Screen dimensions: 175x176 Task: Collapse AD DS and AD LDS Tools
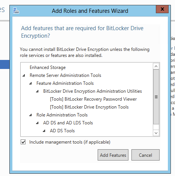(x=37, y=123)
